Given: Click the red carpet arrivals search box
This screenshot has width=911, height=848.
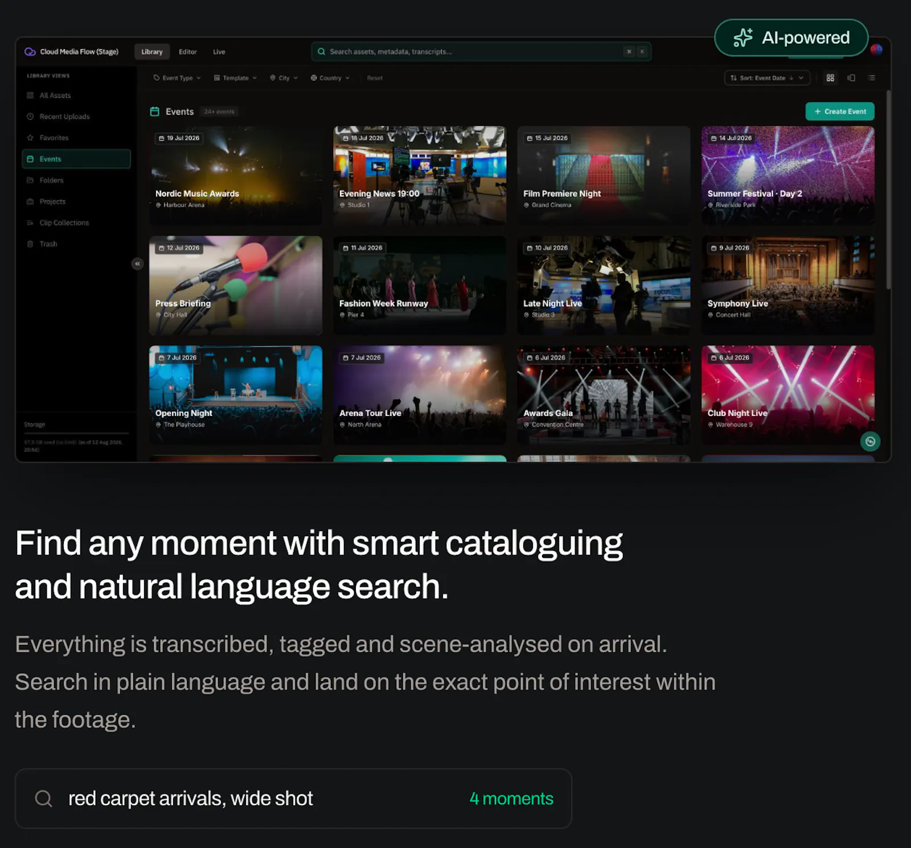Looking at the screenshot, I should [293, 798].
